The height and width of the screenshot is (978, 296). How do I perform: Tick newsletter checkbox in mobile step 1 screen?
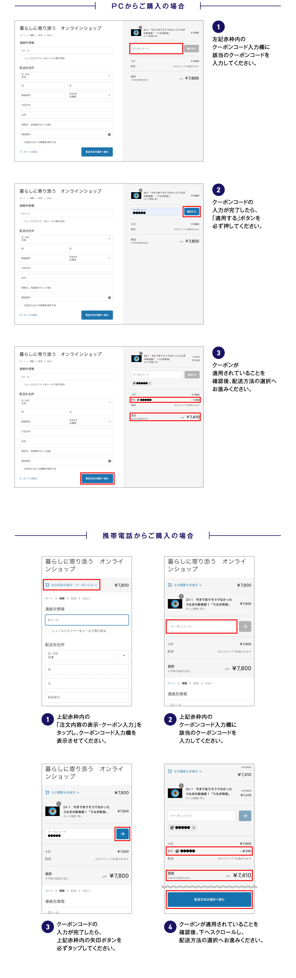(47, 631)
